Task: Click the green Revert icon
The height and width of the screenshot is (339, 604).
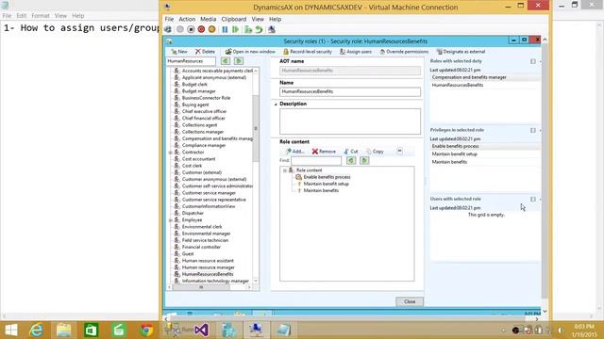Action: [x=259, y=29]
